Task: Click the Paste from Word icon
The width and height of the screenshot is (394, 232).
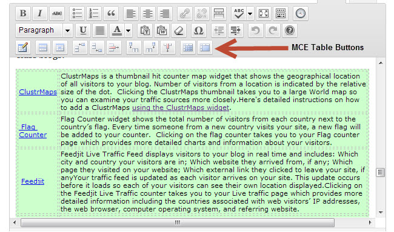Action: pos(162,30)
